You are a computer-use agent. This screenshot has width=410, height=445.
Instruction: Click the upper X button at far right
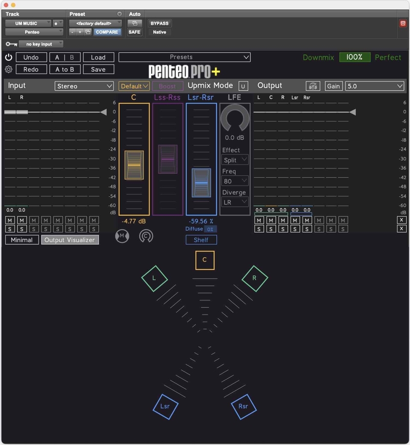click(x=401, y=220)
